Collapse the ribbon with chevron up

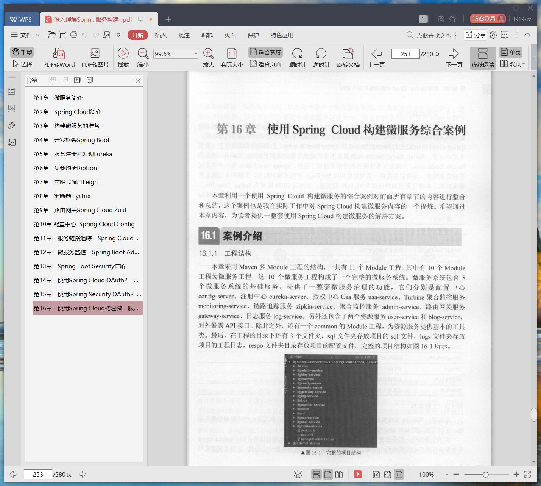coord(527,35)
